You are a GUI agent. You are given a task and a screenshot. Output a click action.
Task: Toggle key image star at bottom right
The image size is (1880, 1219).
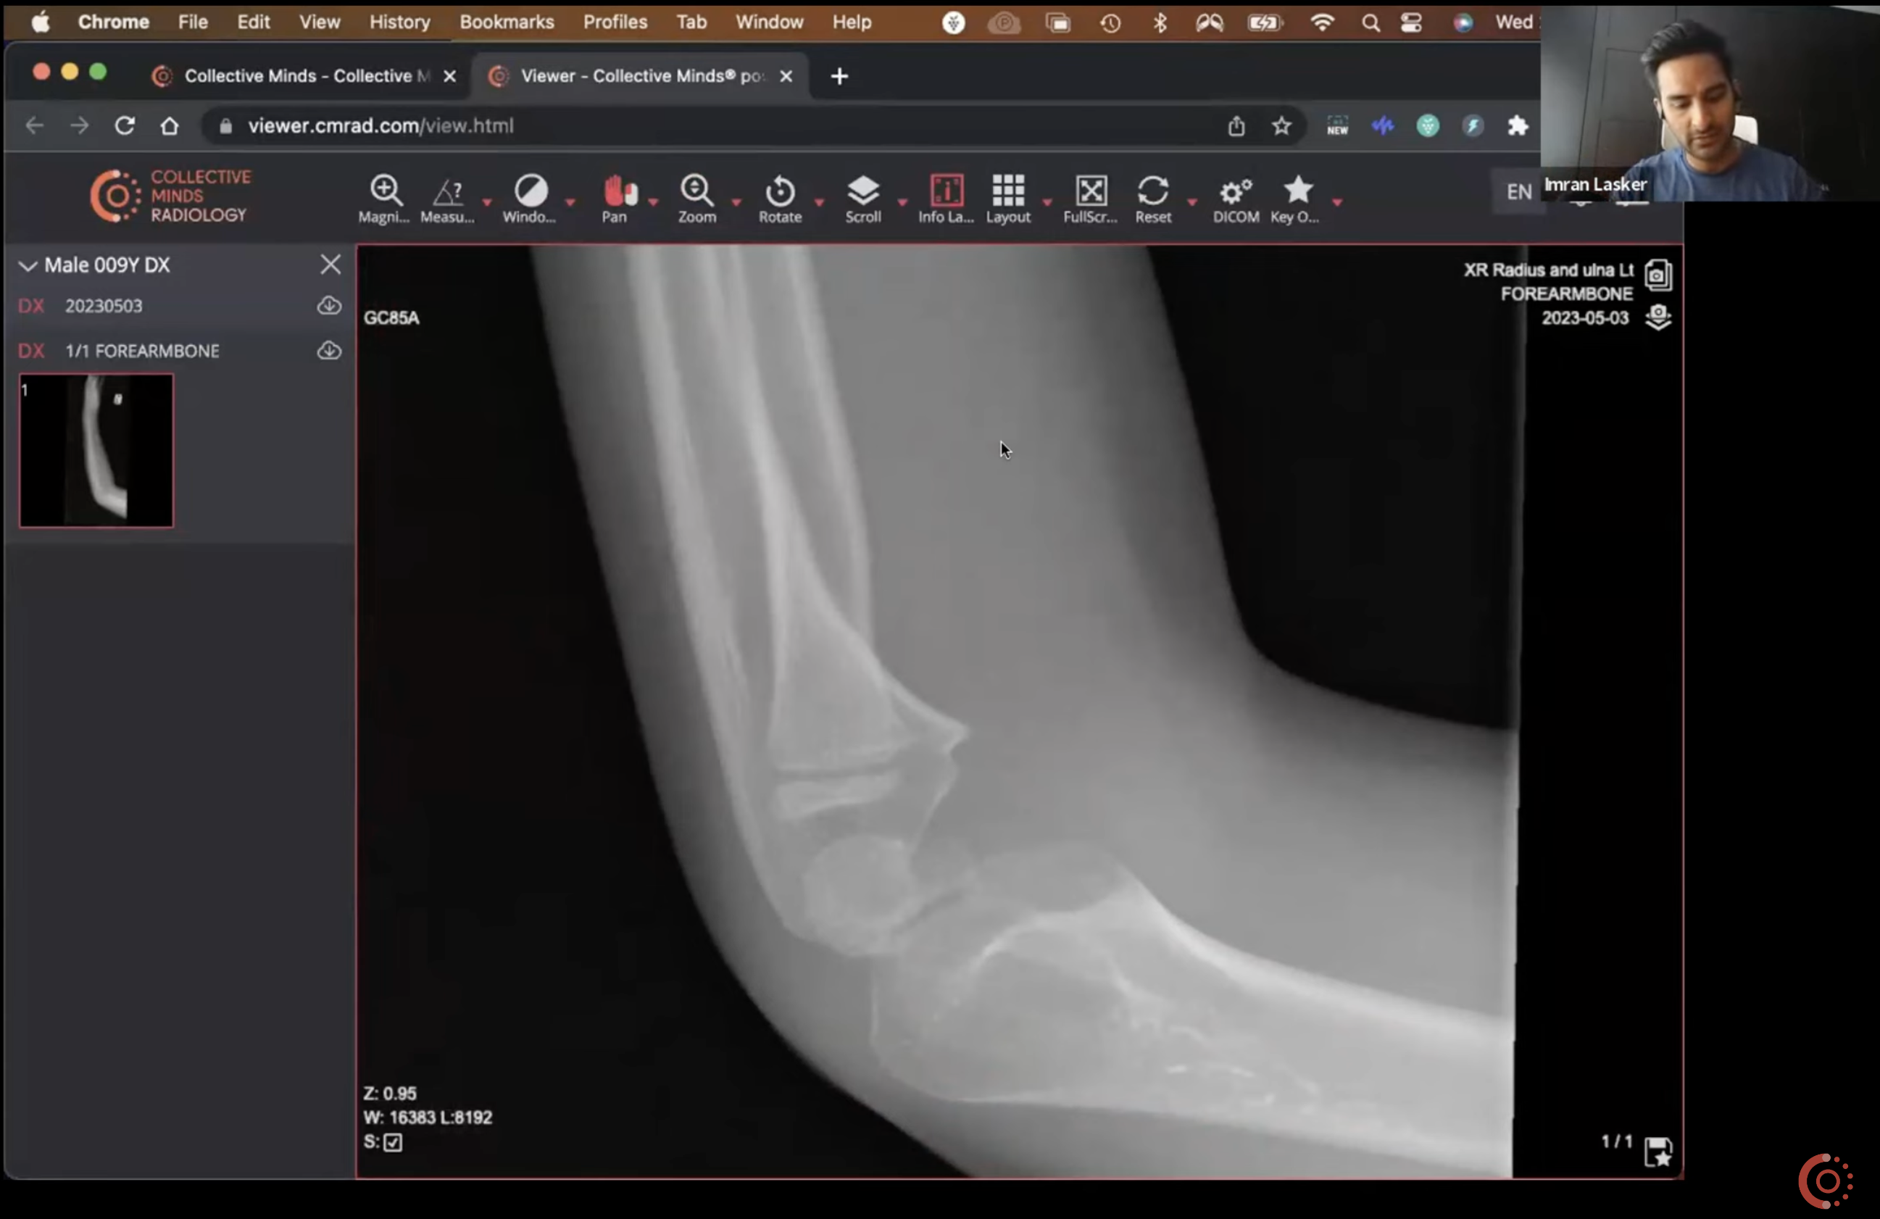pyautogui.click(x=1658, y=1151)
